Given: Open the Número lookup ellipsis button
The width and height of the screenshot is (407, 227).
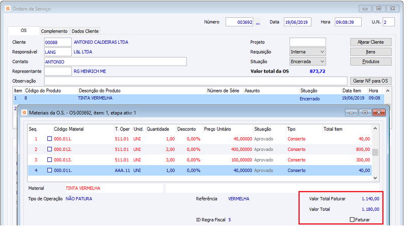Looking at the screenshot, I should (x=257, y=22).
